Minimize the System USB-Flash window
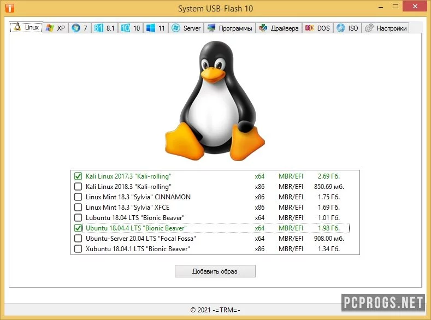 tap(381, 7)
